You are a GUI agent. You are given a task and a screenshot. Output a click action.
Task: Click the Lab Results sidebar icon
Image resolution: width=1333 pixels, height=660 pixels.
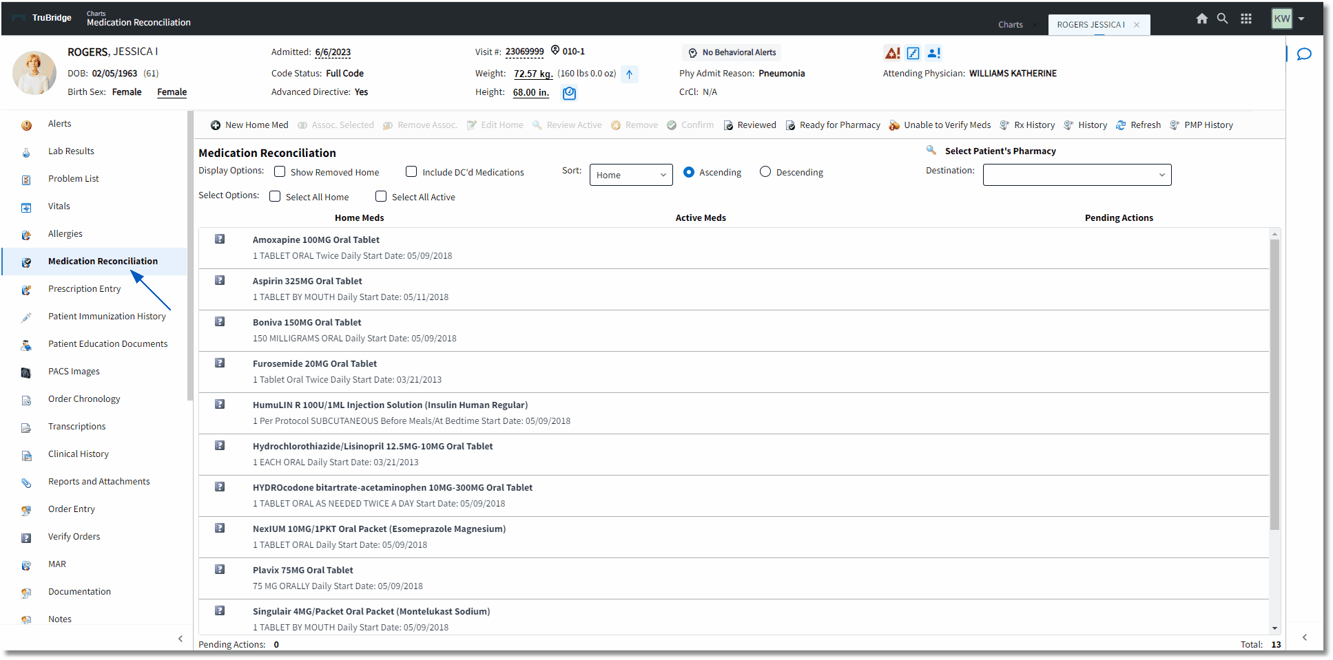pyautogui.click(x=26, y=153)
